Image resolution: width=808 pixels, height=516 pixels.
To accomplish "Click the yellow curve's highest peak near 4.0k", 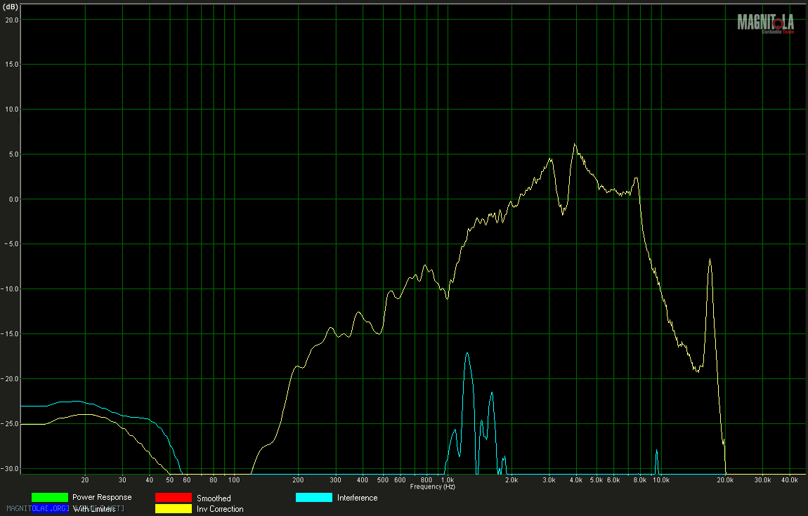I will click(x=575, y=145).
